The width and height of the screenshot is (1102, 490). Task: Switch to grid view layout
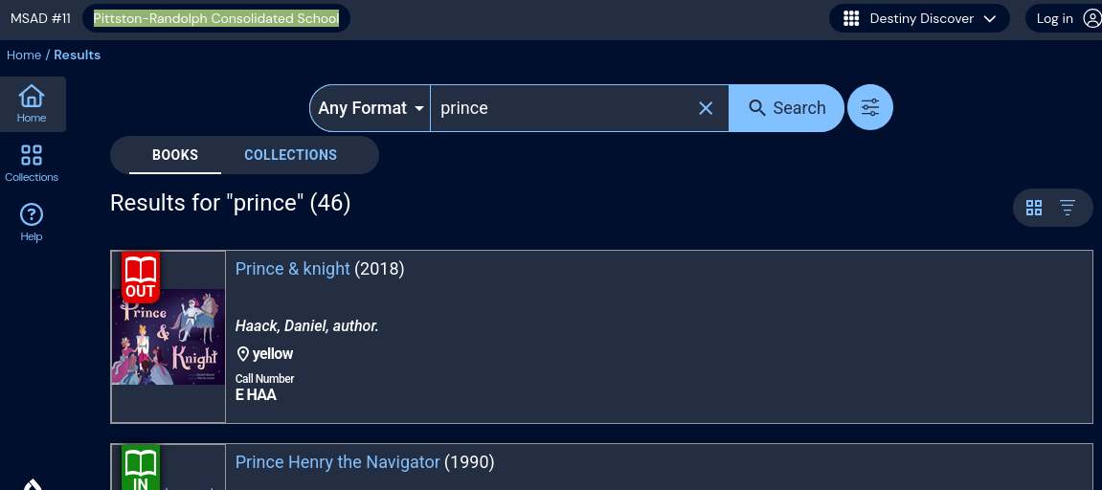point(1034,208)
